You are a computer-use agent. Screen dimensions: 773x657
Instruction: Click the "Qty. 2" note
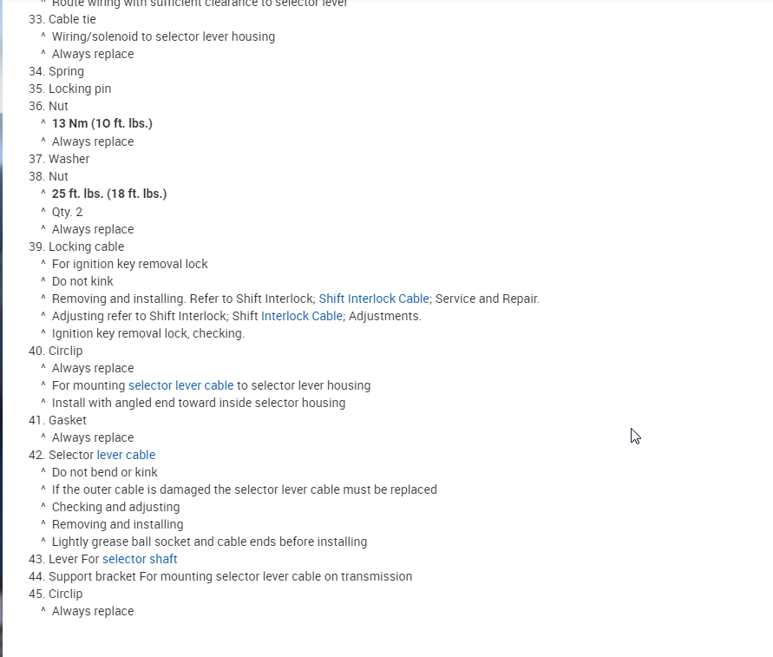point(68,212)
